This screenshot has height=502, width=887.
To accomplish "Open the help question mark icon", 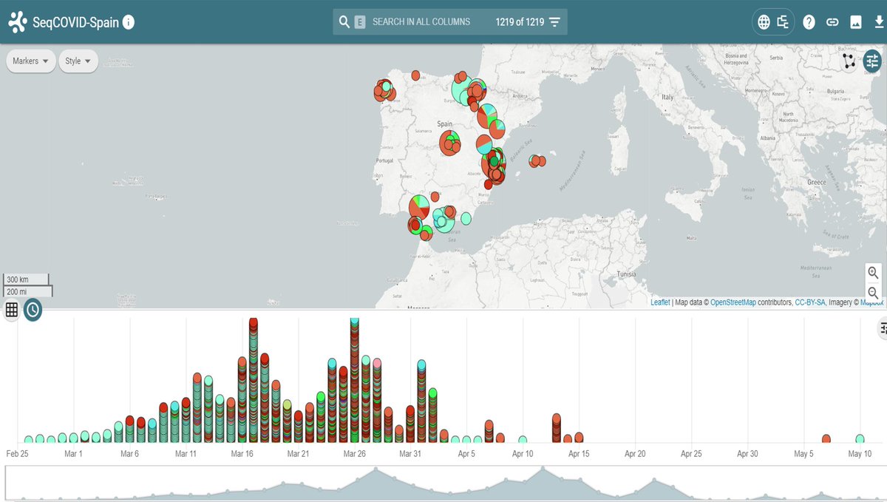I will pyautogui.click(x=809, y=22).
